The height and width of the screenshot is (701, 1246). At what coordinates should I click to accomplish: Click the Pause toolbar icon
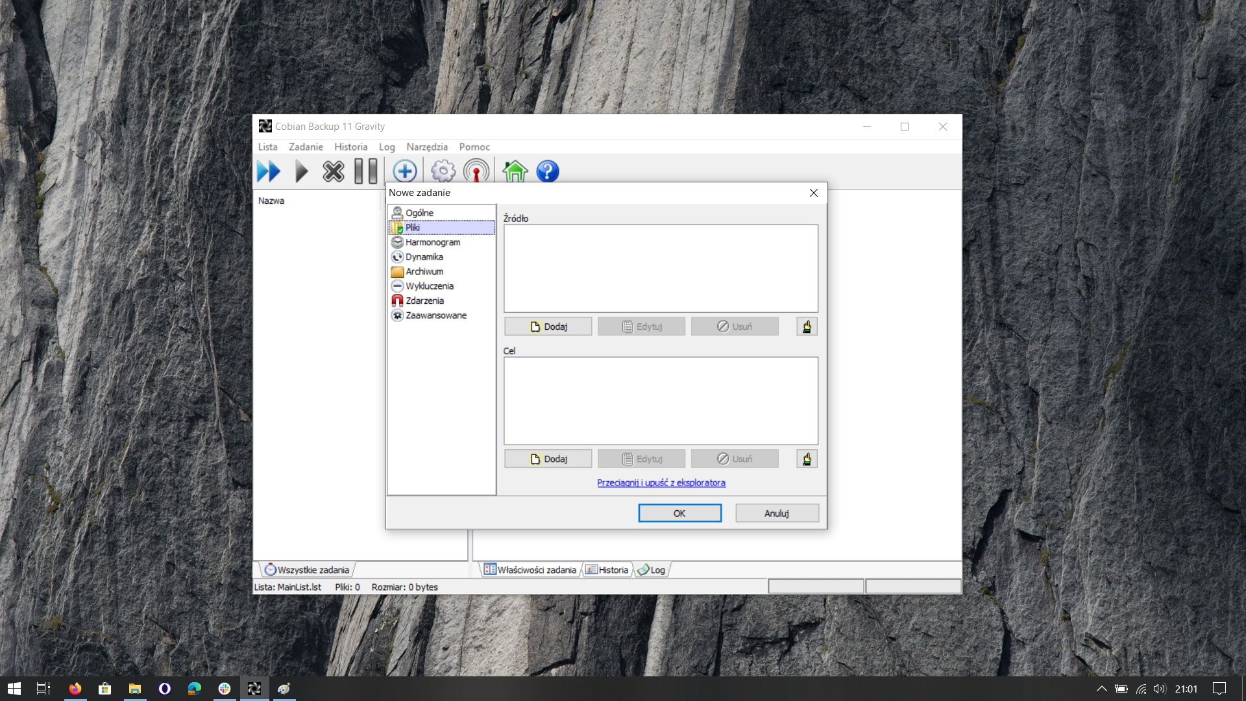point(365,171)
